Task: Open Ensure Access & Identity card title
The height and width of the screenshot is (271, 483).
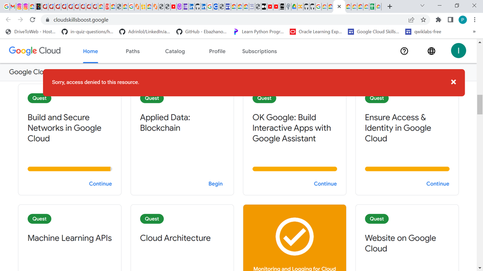Action: 398,128
